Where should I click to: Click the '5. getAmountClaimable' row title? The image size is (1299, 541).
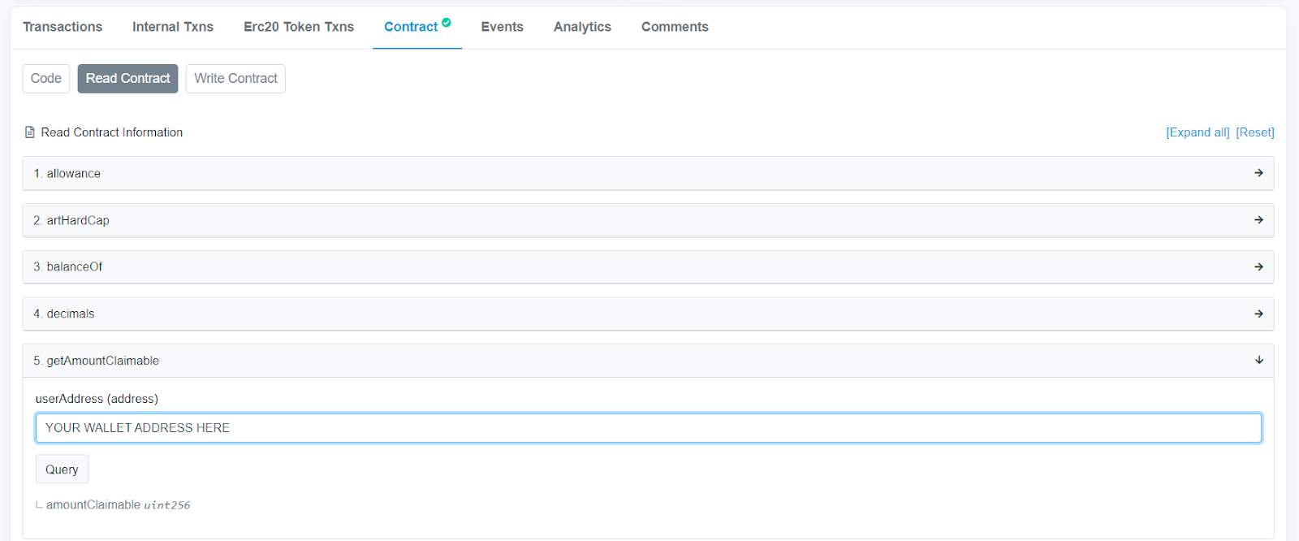97,361
